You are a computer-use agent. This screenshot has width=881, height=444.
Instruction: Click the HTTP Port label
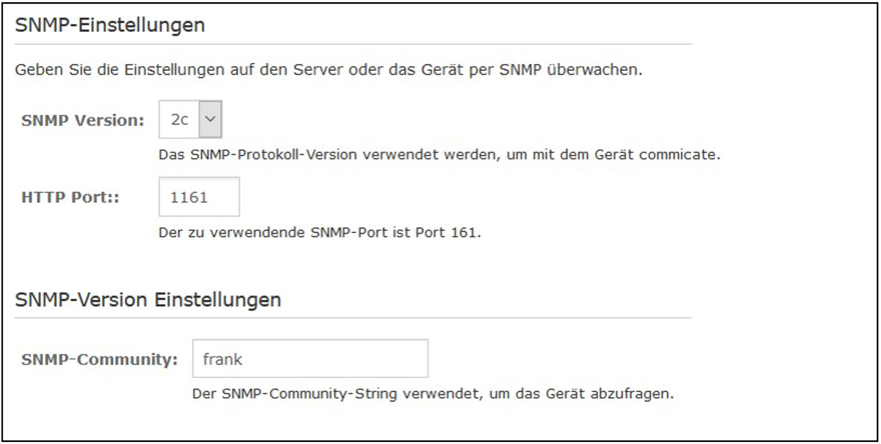tap(70, 197)
